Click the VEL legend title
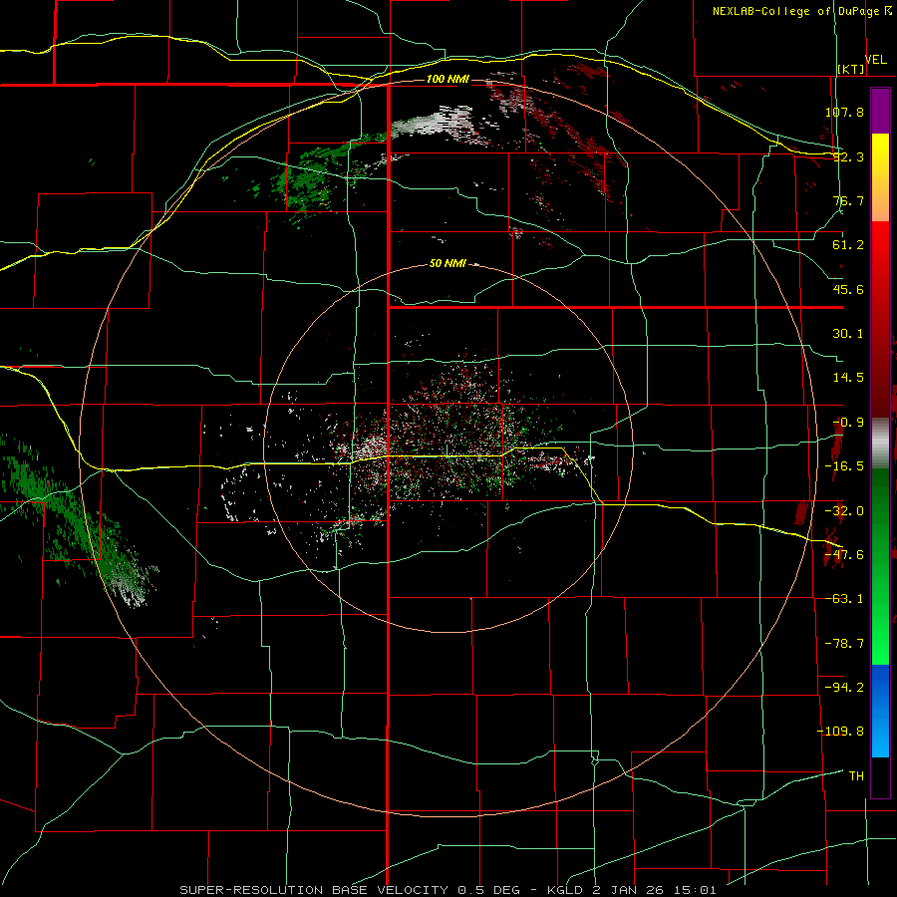Image resolution: width=897 pixels, height=897 pixels. [875, 60]
